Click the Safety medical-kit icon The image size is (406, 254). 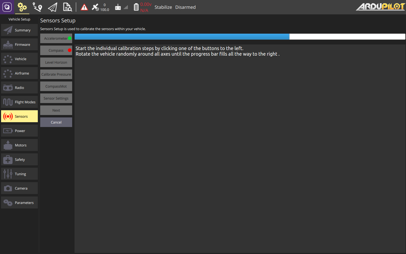(x=8, y=159)
